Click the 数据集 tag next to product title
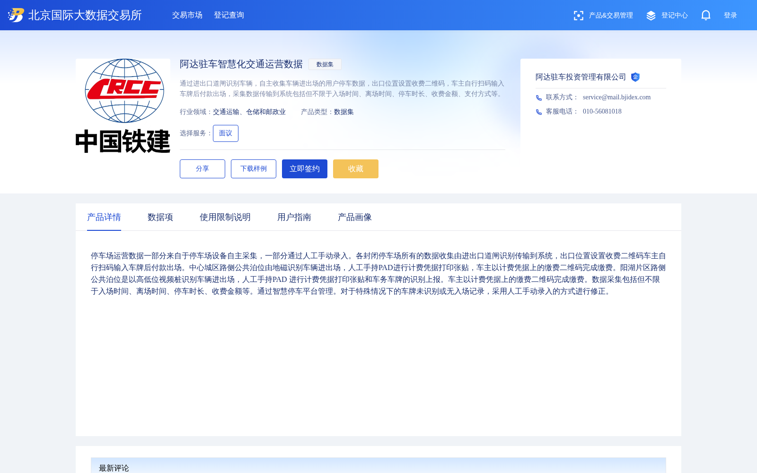The image size is (757, 473). tap(325, 64)
